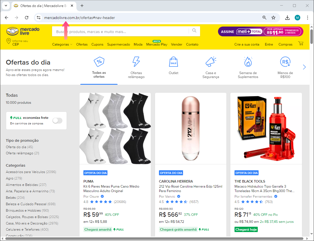Open the Supermercado menu item

(x=118, y=44)
